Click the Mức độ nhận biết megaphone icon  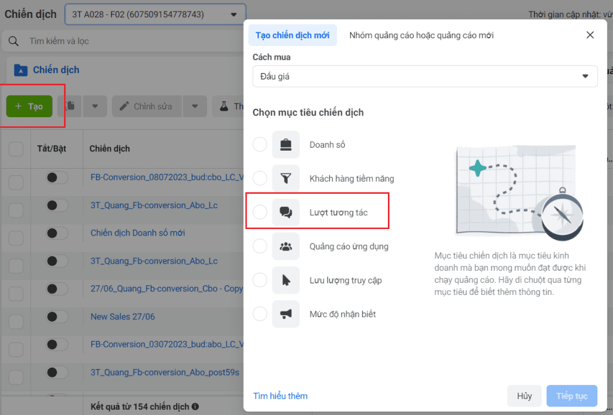[286, 314]
